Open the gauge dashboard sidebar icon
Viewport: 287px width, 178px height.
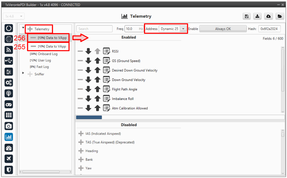[x=9, y=148]
